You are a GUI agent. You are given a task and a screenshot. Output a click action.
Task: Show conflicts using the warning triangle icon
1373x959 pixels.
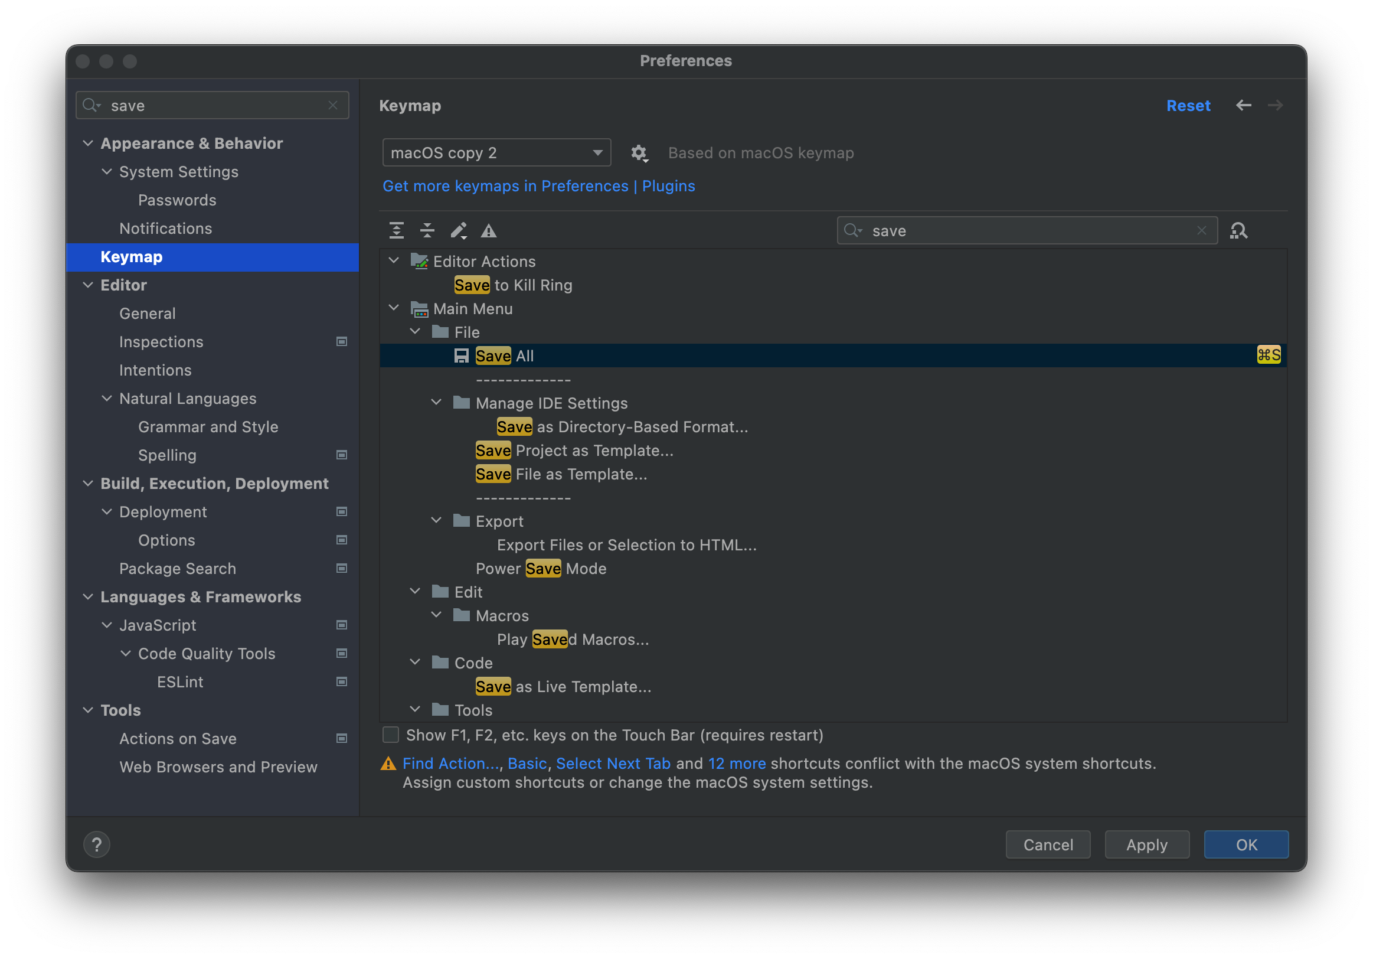[x=489, y=231]
